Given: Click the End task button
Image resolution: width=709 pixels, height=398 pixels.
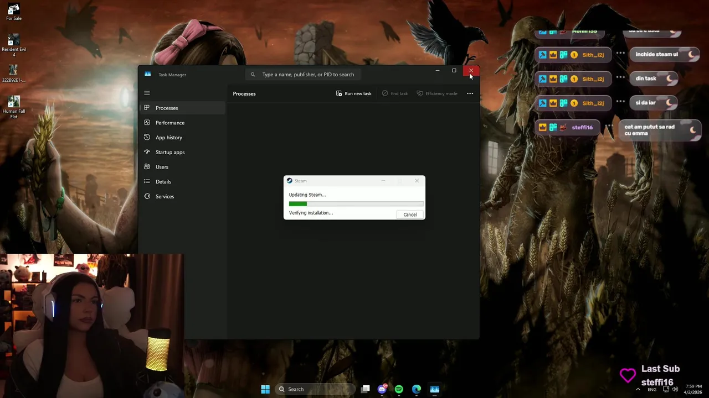Looking at the screenshot, I should tap(395, 93).
